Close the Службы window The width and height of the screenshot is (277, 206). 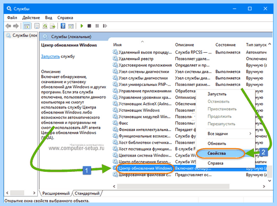point(265,8)
